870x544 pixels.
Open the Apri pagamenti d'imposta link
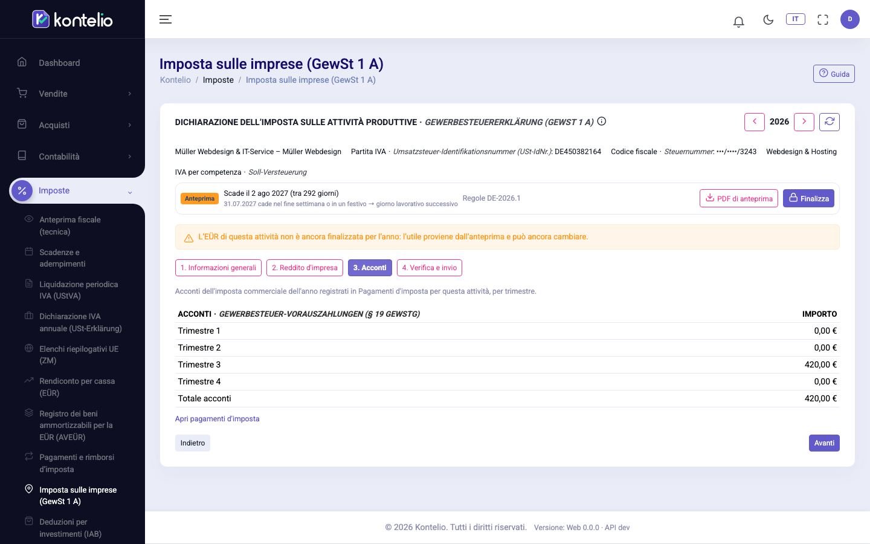217,419
